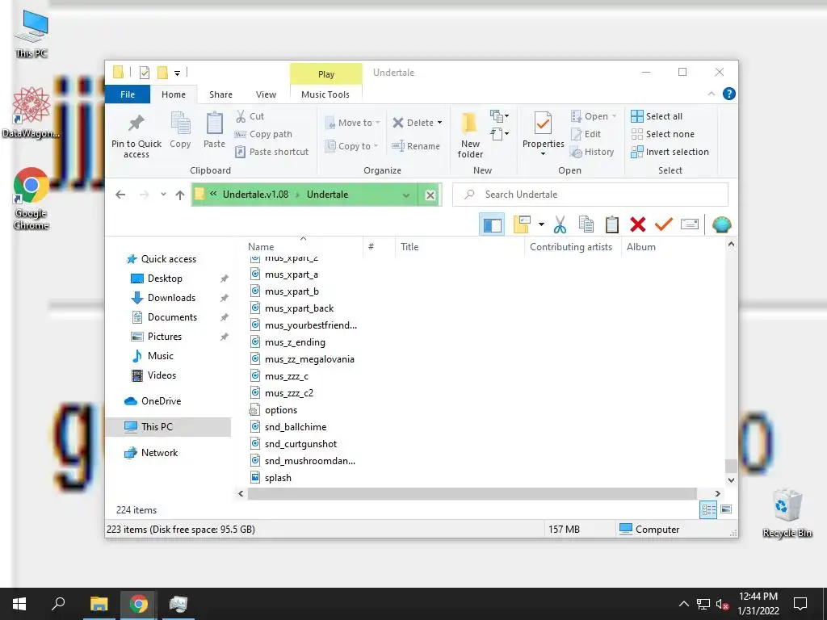Click Invert selection in ribbon
This screenshot has width=827, height=620.
(670, 152)
